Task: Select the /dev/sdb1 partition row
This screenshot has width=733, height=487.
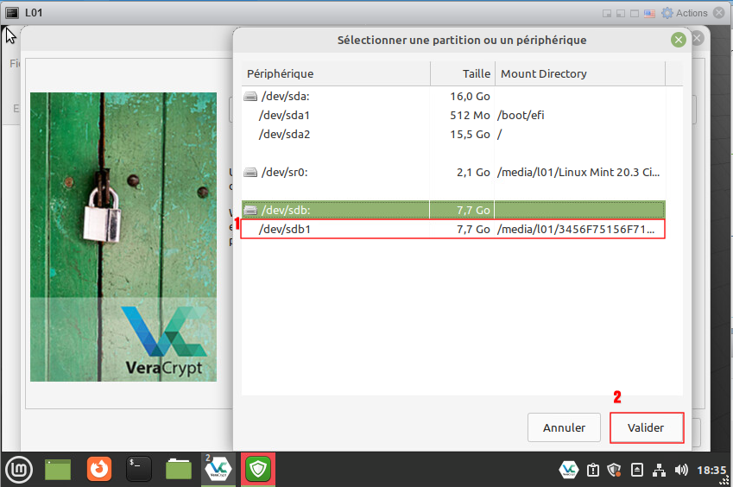Action: (x=452, y=230)
